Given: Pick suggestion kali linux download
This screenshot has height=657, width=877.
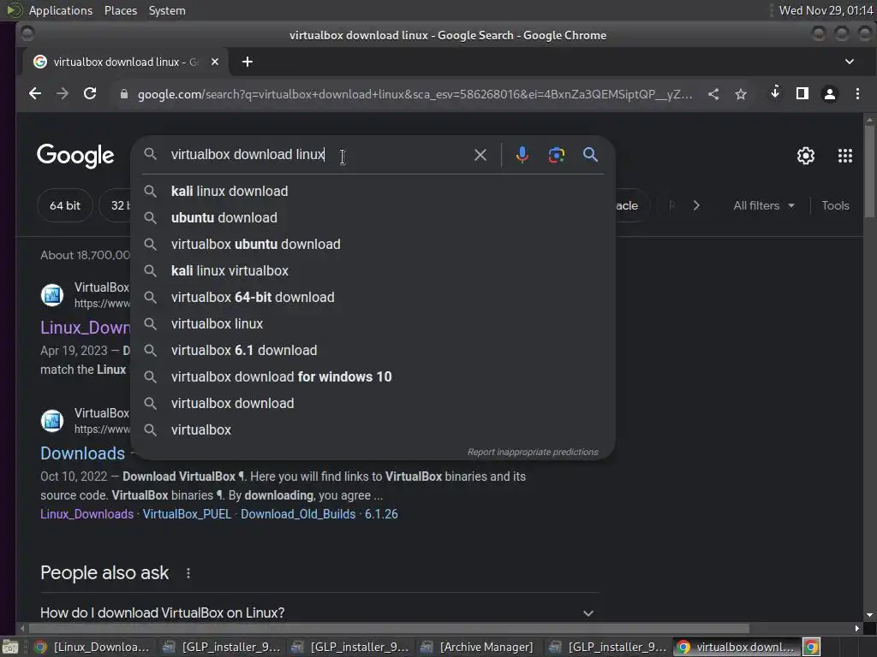Looking at the screenshot, I should point(373,191).
